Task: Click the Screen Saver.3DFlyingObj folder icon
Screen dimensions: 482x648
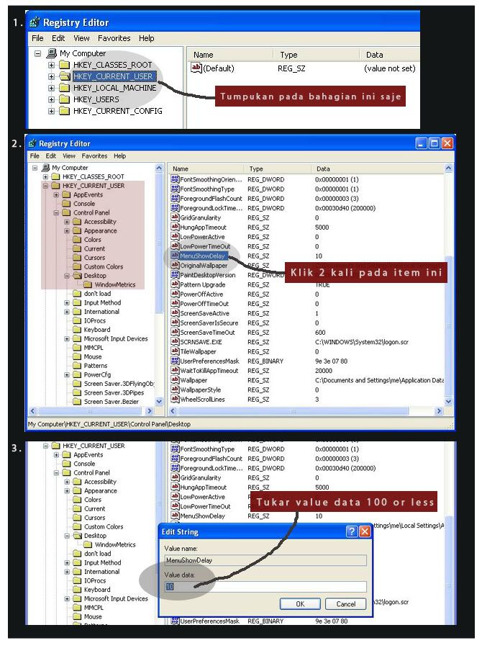Action: pyautogui.click(x=77, y=384)
